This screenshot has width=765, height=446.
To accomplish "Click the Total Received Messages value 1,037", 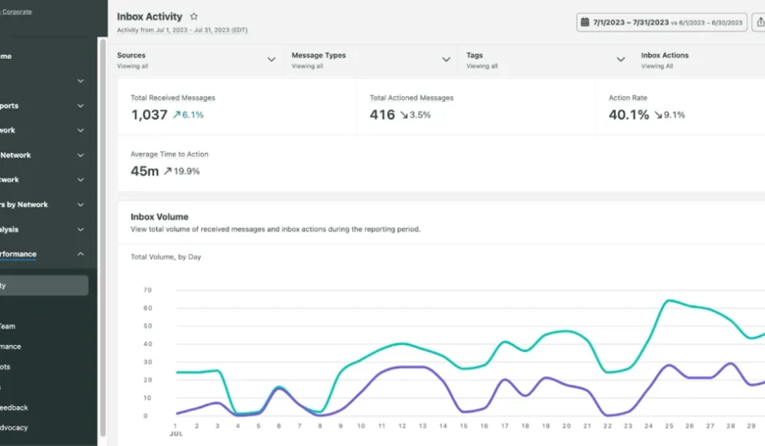I will 149,115.
